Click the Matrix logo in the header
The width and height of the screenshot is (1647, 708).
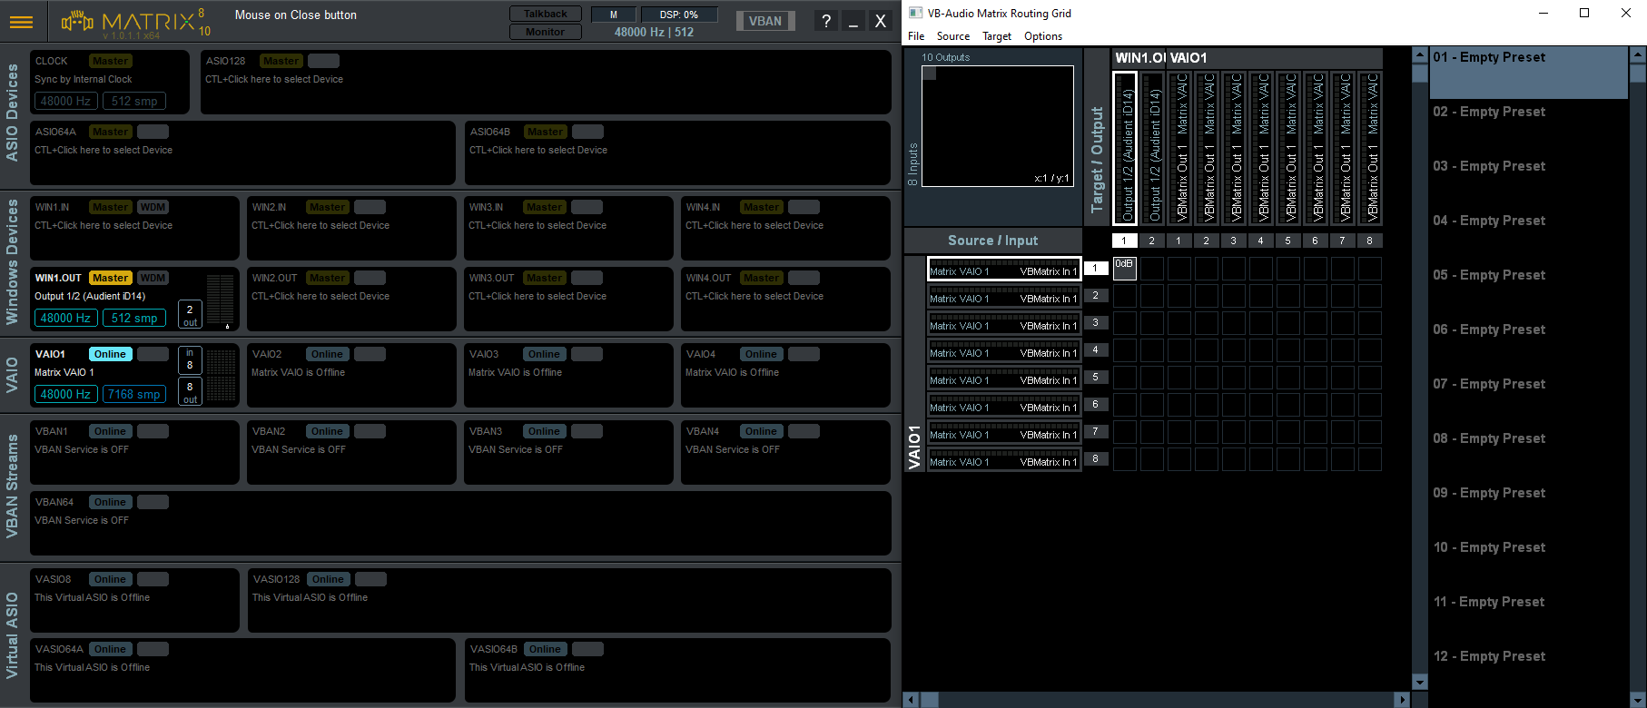pyautogui.click(x=134, y=22)
